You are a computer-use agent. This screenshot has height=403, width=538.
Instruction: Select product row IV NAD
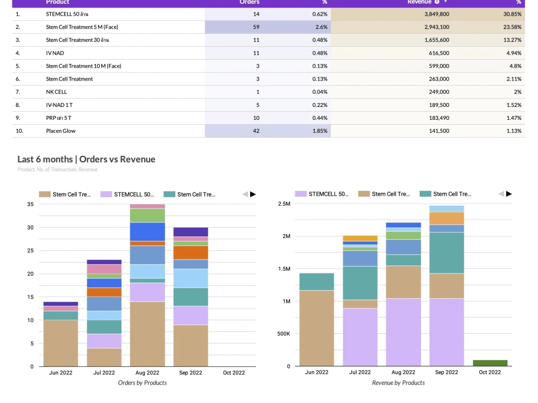[x=268, y=53]
